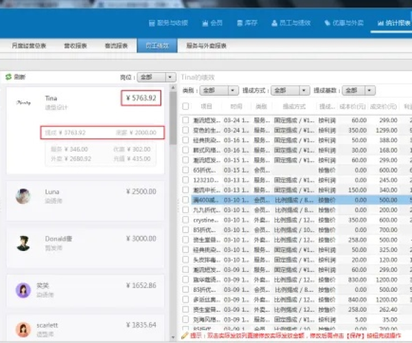Image resolution: width=412 pixels, height=343 pixels.
Task: Sort by the 提成方式 column header
Action: 294,106
